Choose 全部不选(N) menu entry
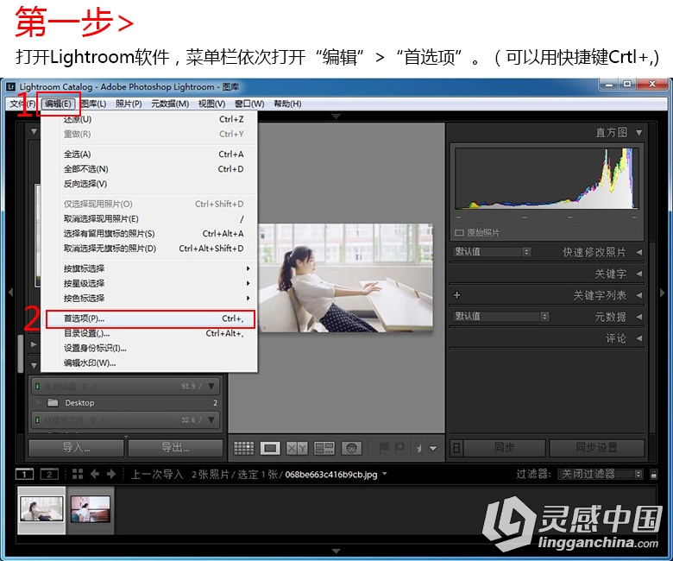The width and height of the screenshot is (673, 561). [150, 169]
